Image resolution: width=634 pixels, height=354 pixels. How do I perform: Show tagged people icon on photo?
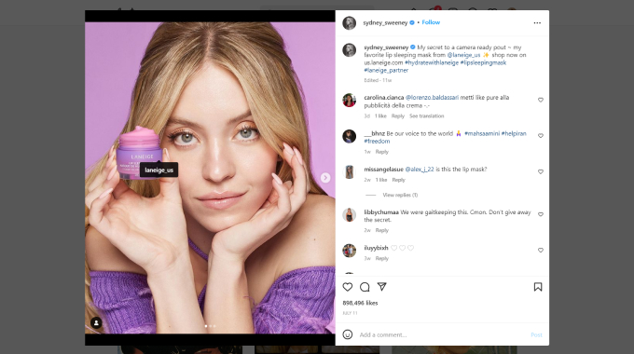pyautogui.click(x=96, y=323)
